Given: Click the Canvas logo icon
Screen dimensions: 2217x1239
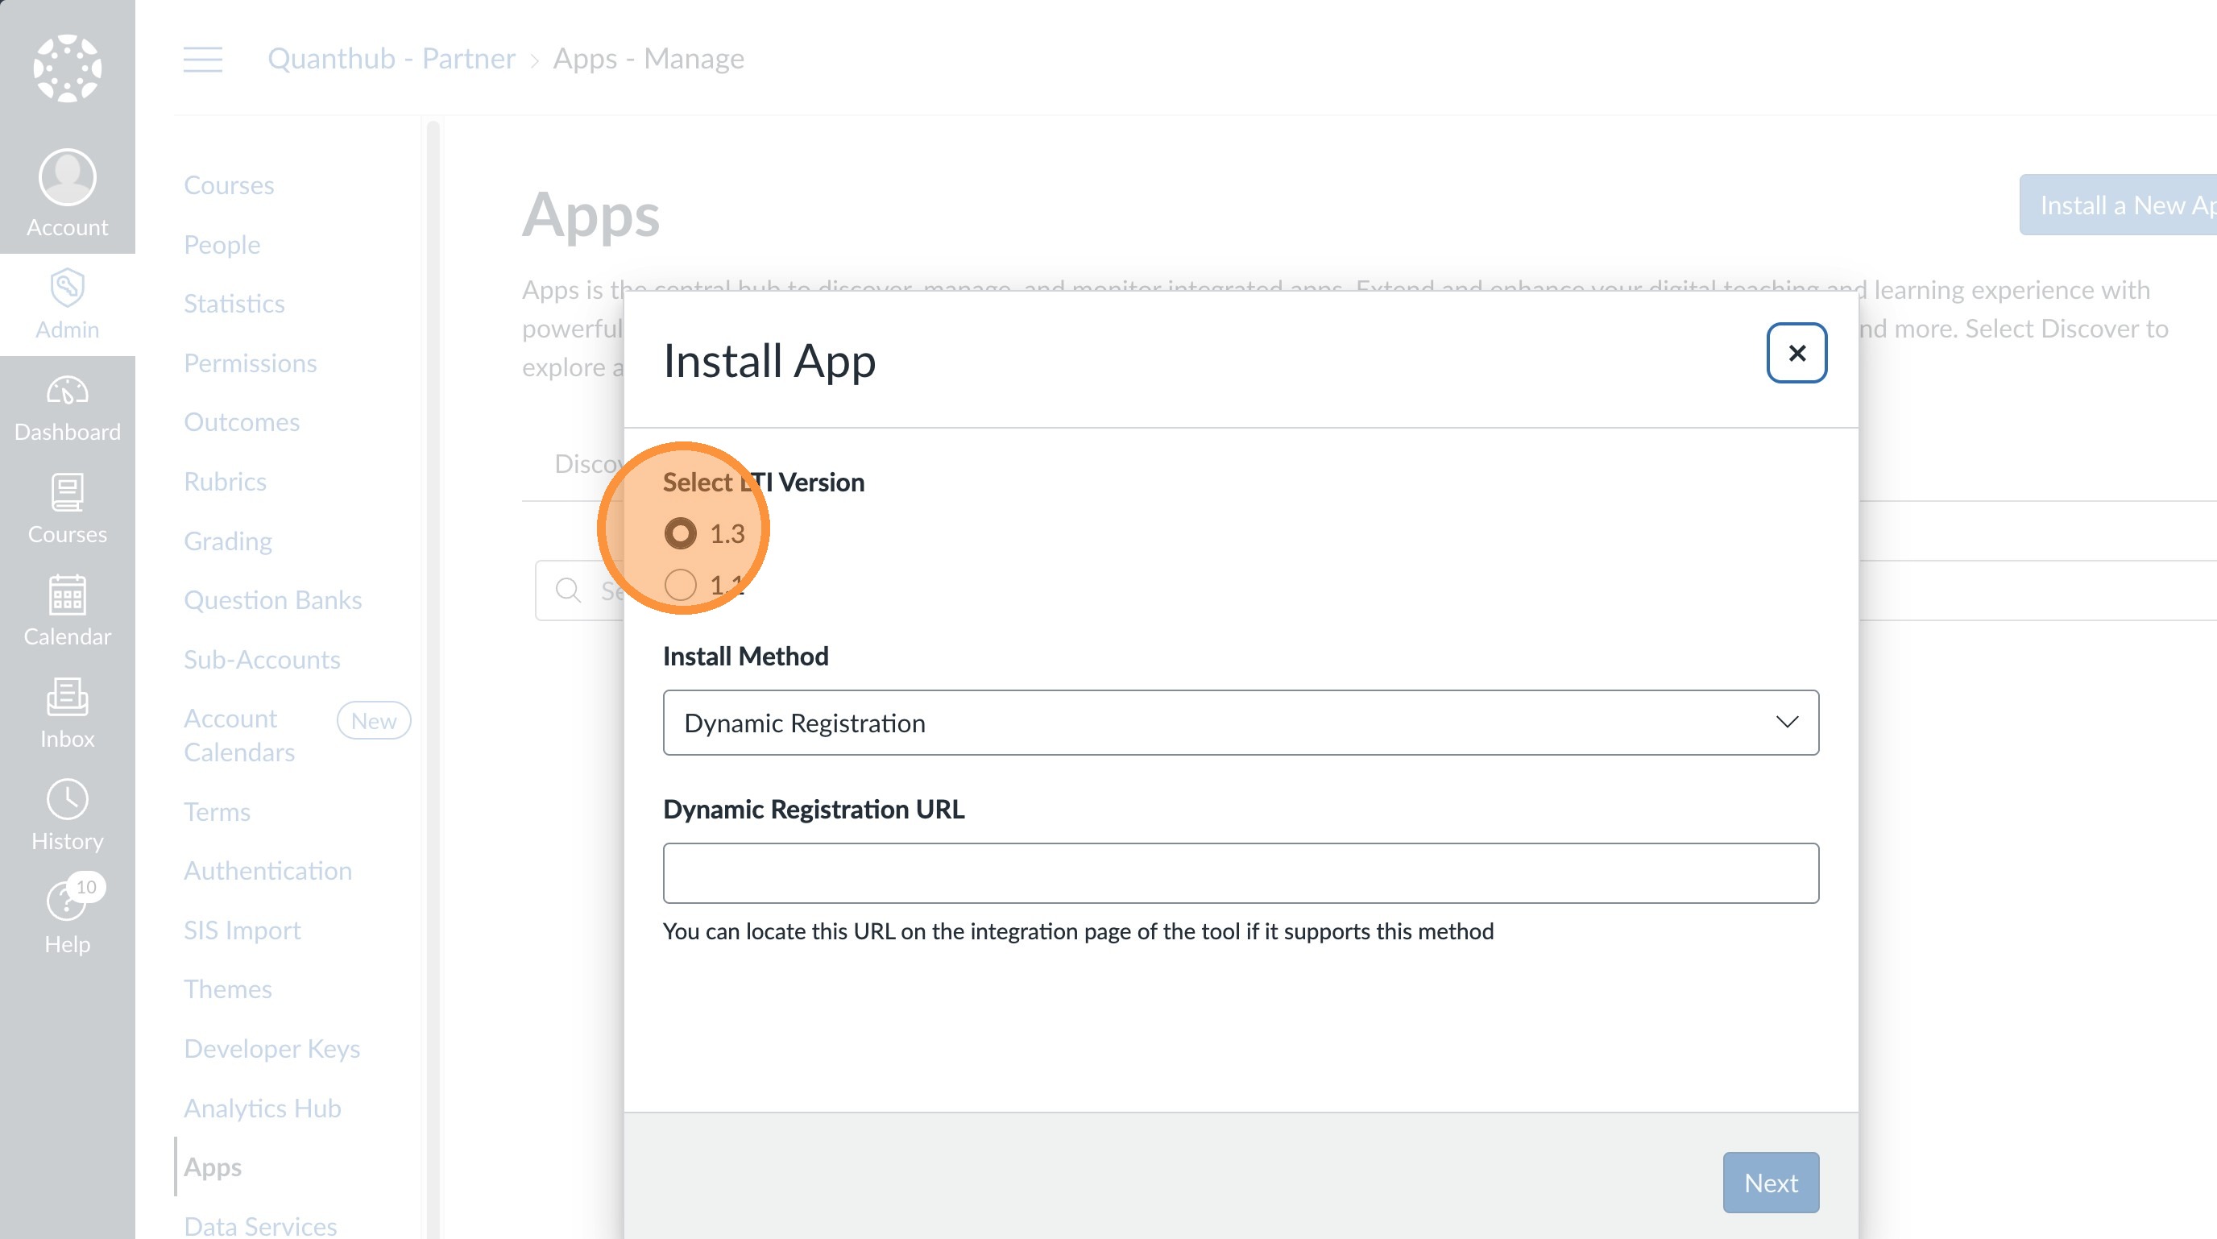Looking at the screenshot, I should click(x=67, y=68).
